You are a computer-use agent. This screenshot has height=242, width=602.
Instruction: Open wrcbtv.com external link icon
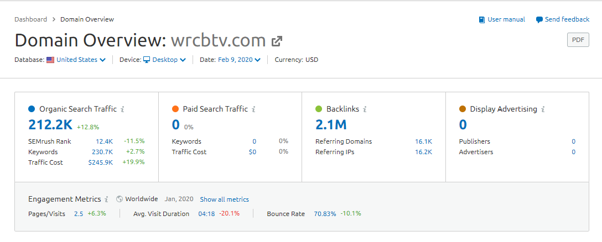[x=277, y=41]
